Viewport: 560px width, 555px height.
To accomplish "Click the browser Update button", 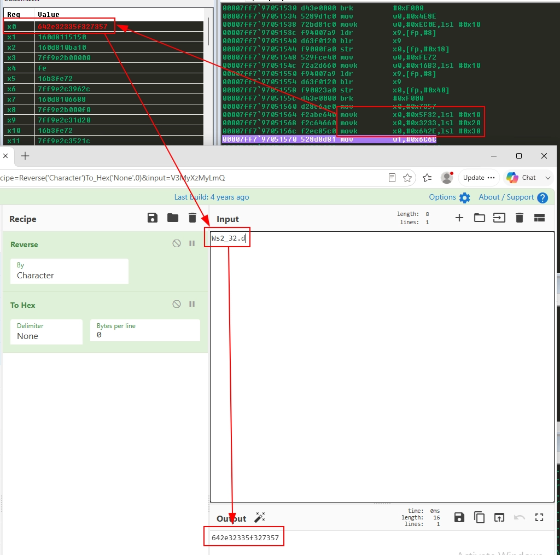I will 479,178.
